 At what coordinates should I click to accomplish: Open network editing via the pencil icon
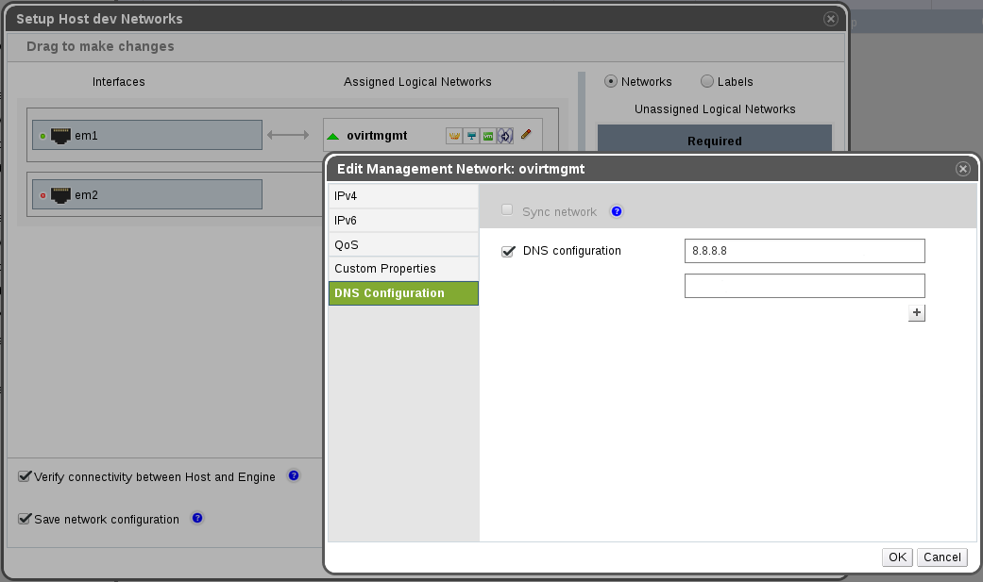click(526, 134)
